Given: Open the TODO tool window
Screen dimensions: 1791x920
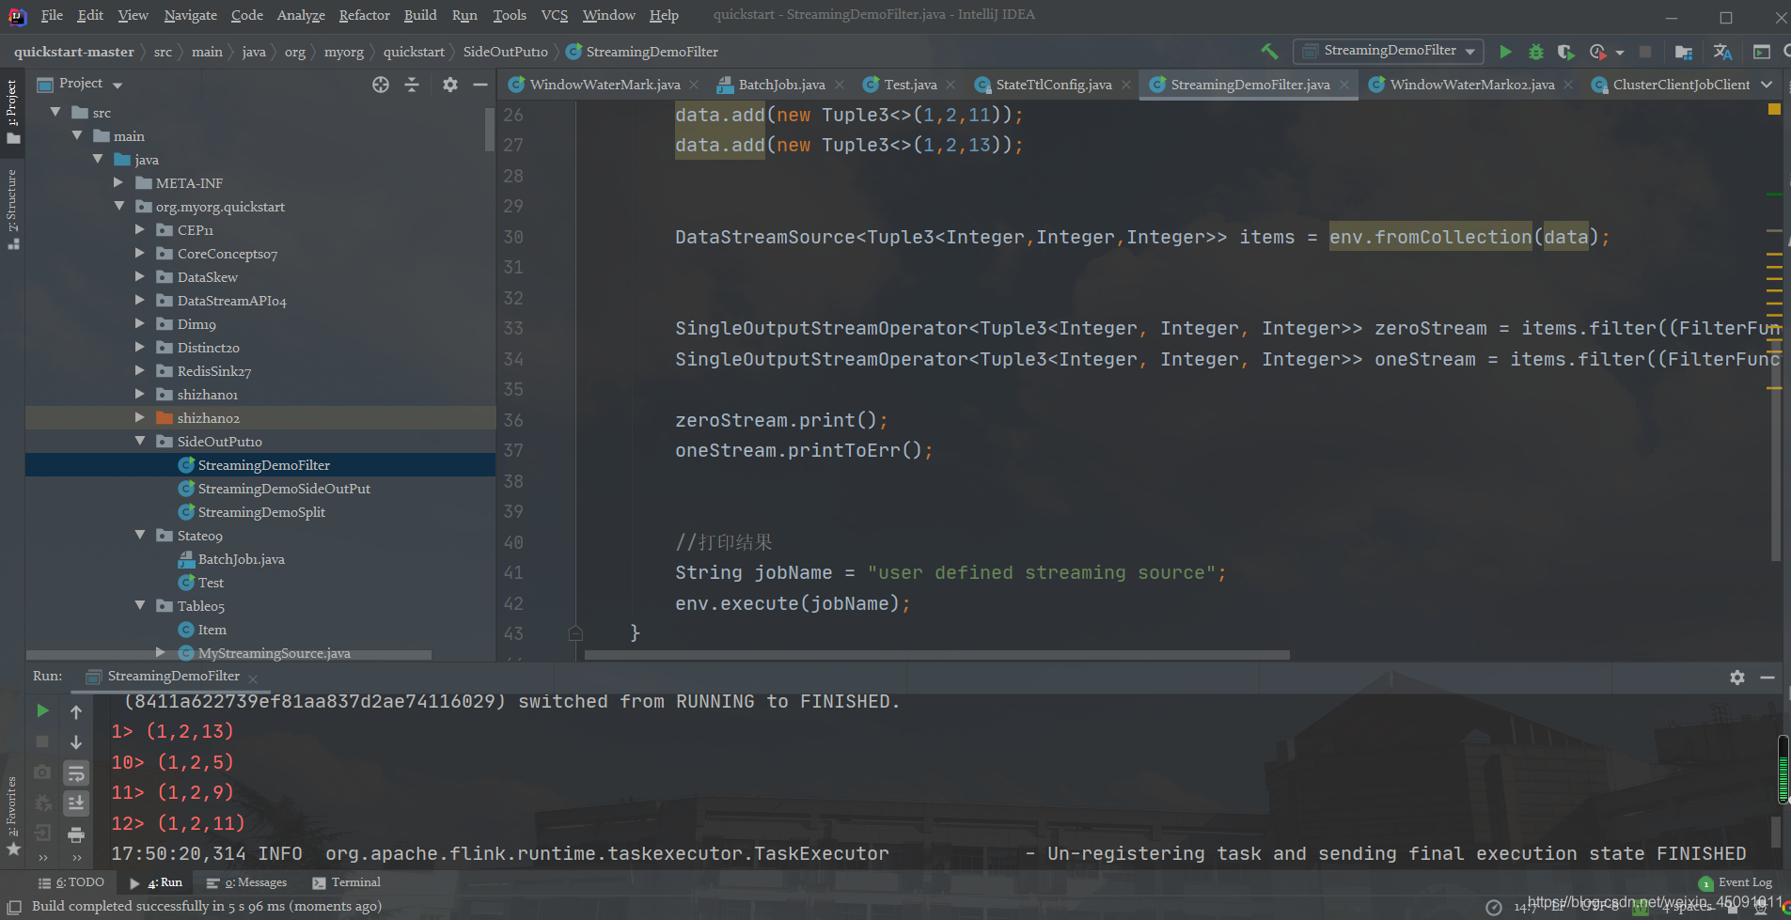Looking at the screenshot, I should click(x=71, y=882).
